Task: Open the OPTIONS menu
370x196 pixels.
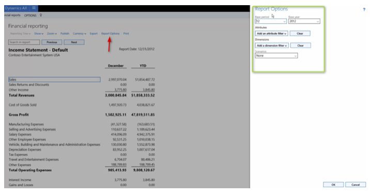Action: [x=30, y=16]
